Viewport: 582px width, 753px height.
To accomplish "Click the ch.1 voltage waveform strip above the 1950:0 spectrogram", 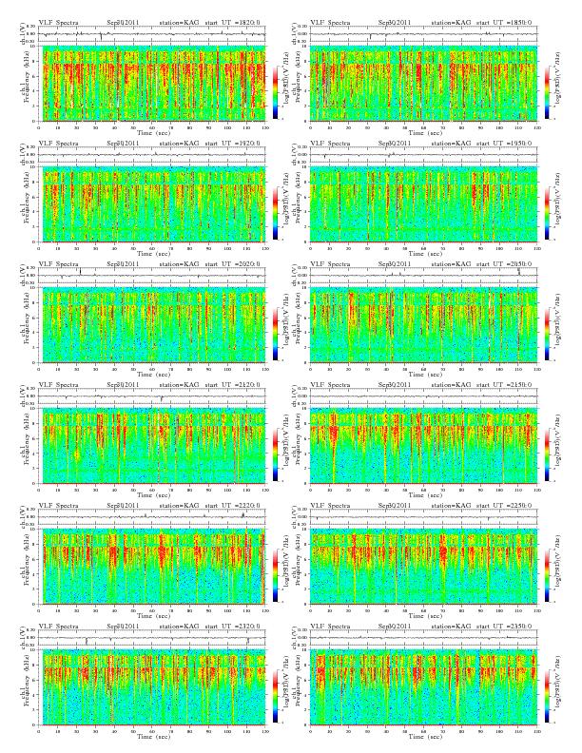I will tap(424, 155).
